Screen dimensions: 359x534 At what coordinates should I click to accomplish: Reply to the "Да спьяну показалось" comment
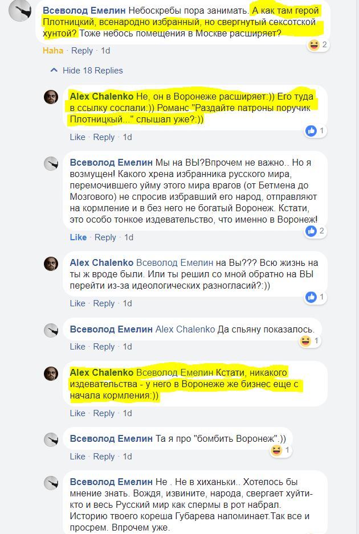coord(104,347)
